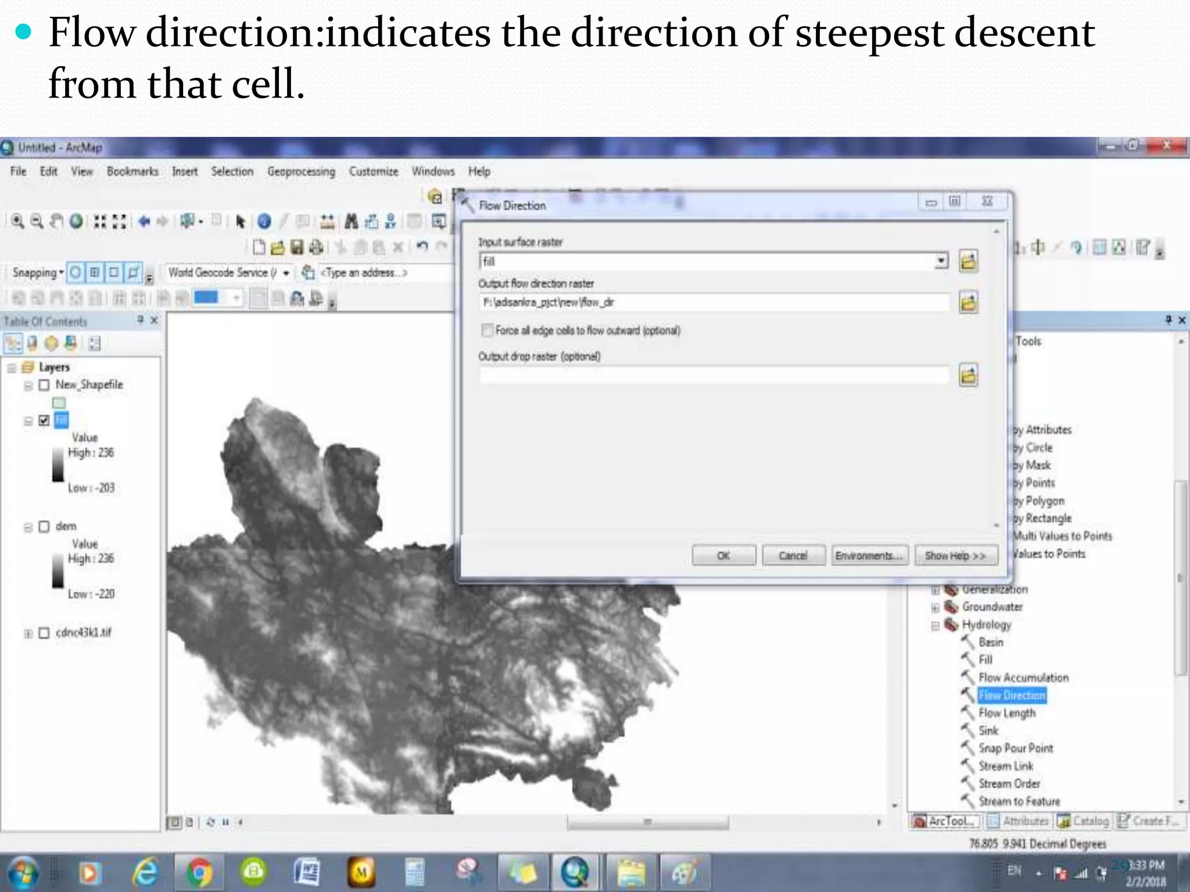Go back to previous extent arrow
The height and width of the screenshot is (892, 1190).
144,221
